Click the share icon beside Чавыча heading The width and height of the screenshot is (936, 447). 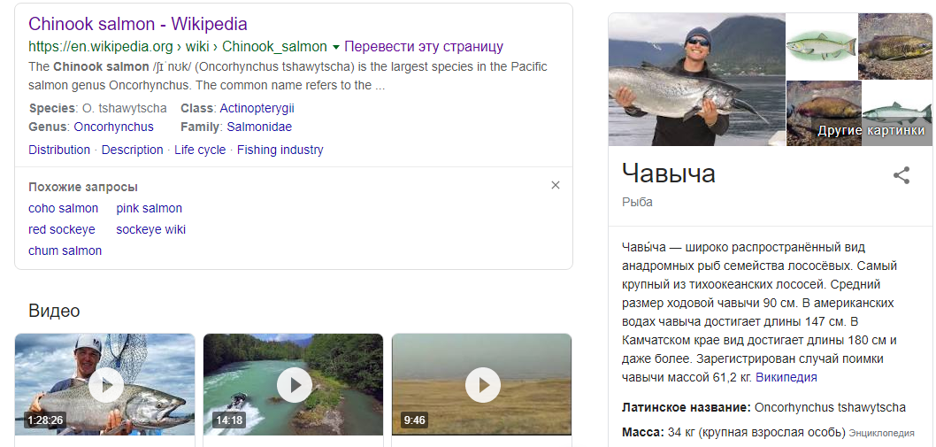901,175
